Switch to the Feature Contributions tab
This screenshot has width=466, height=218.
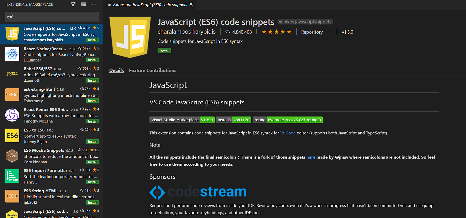(153, 70)
